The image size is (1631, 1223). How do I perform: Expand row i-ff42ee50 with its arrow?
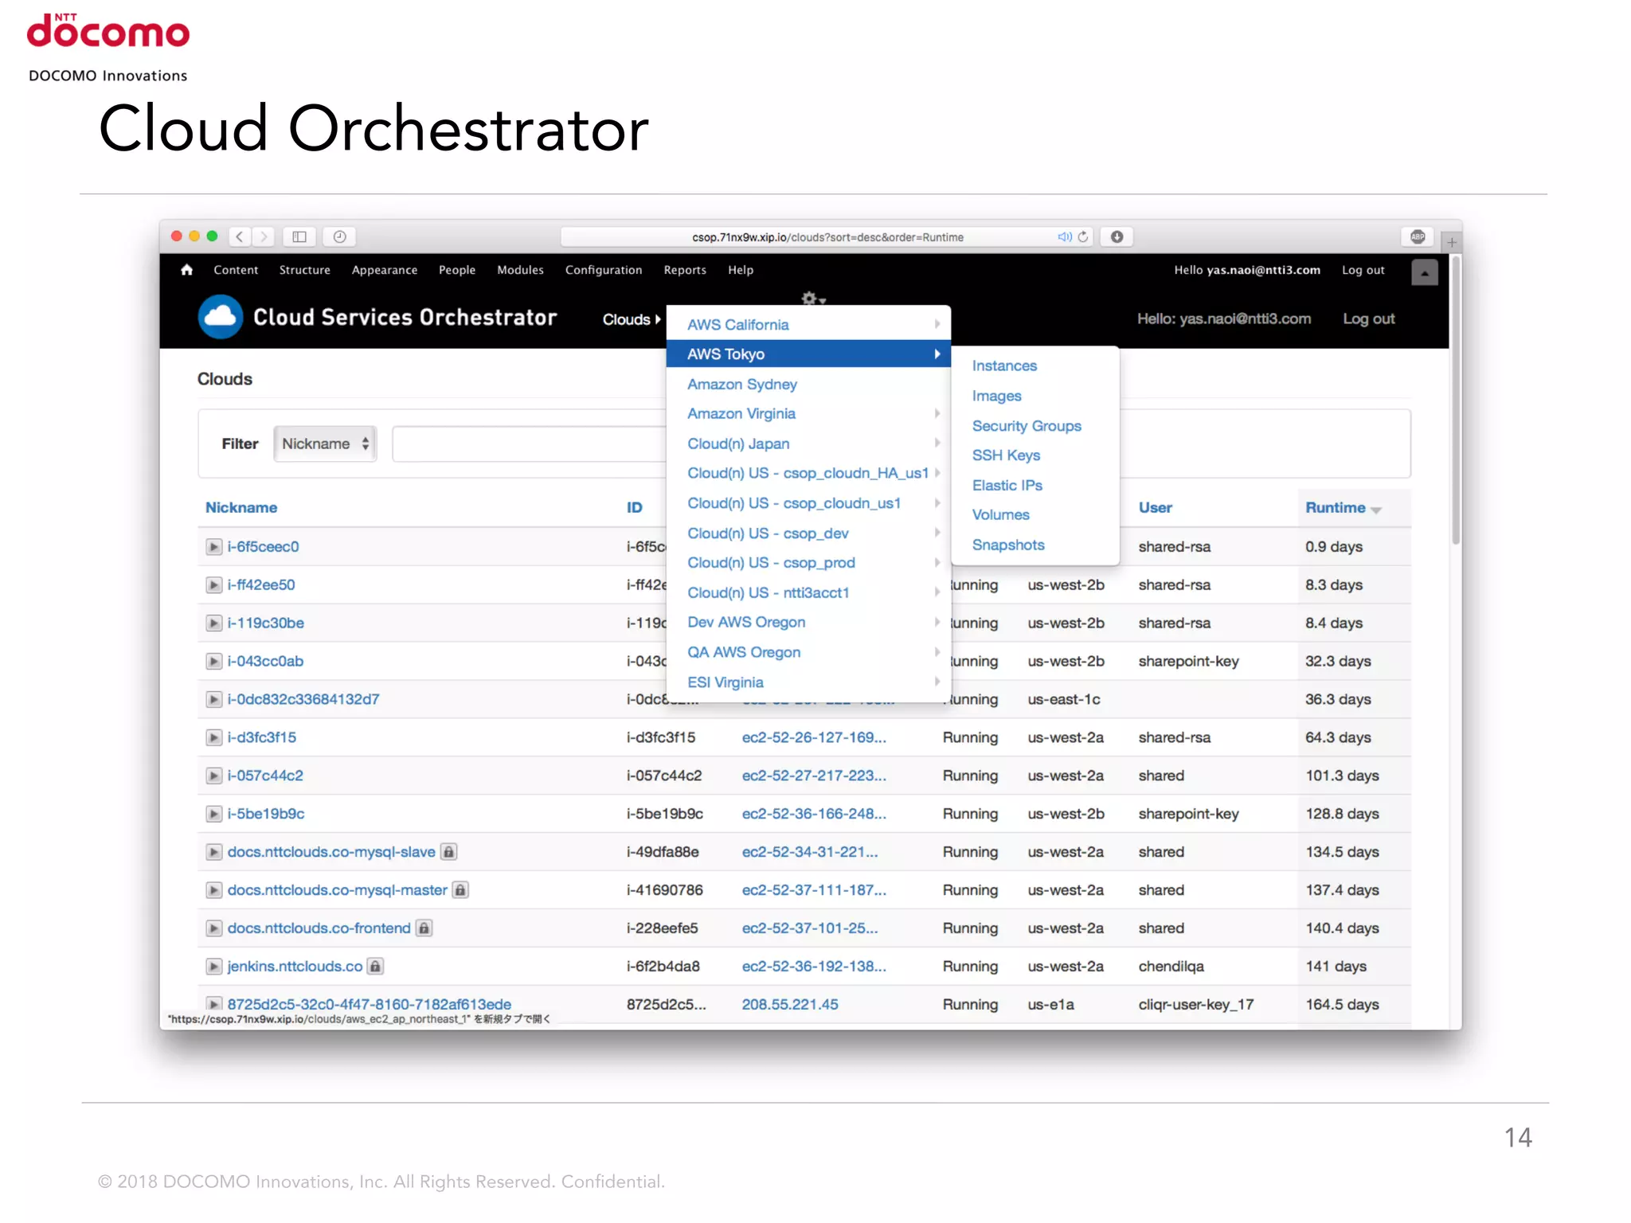(213, 585)
